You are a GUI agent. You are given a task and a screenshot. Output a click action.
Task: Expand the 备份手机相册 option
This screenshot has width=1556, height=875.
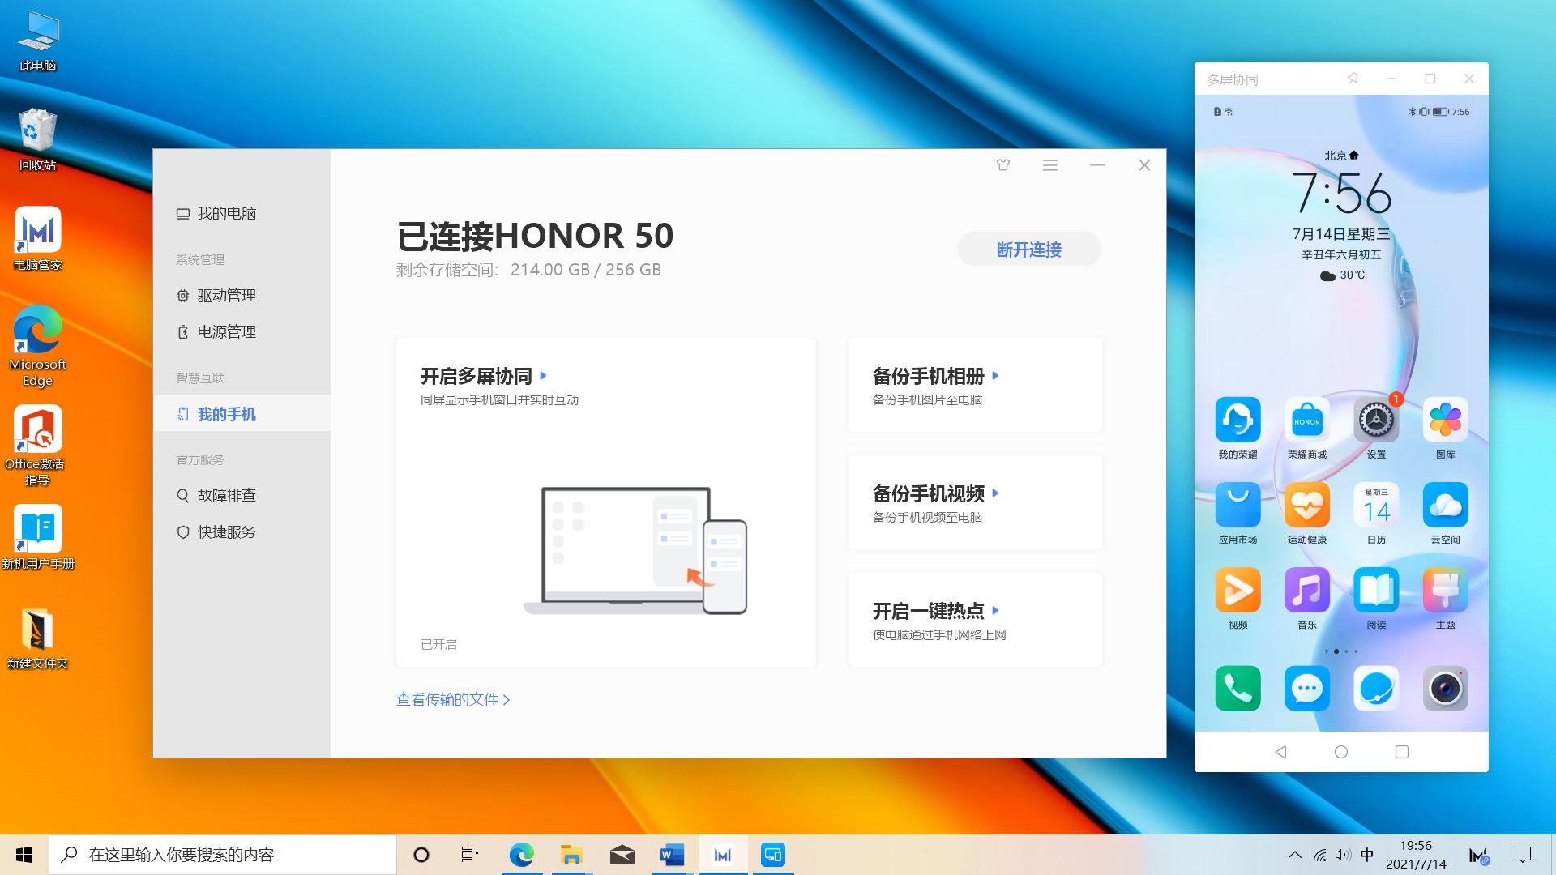pyautogui.click(x=996, y=376)
